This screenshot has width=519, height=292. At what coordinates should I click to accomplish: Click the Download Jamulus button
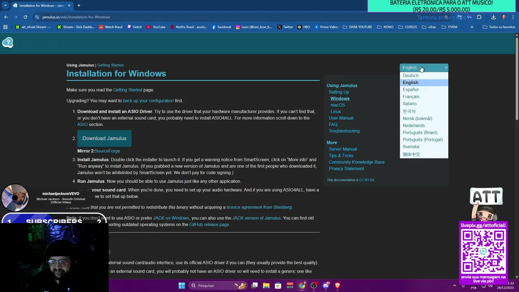[104, 138]
